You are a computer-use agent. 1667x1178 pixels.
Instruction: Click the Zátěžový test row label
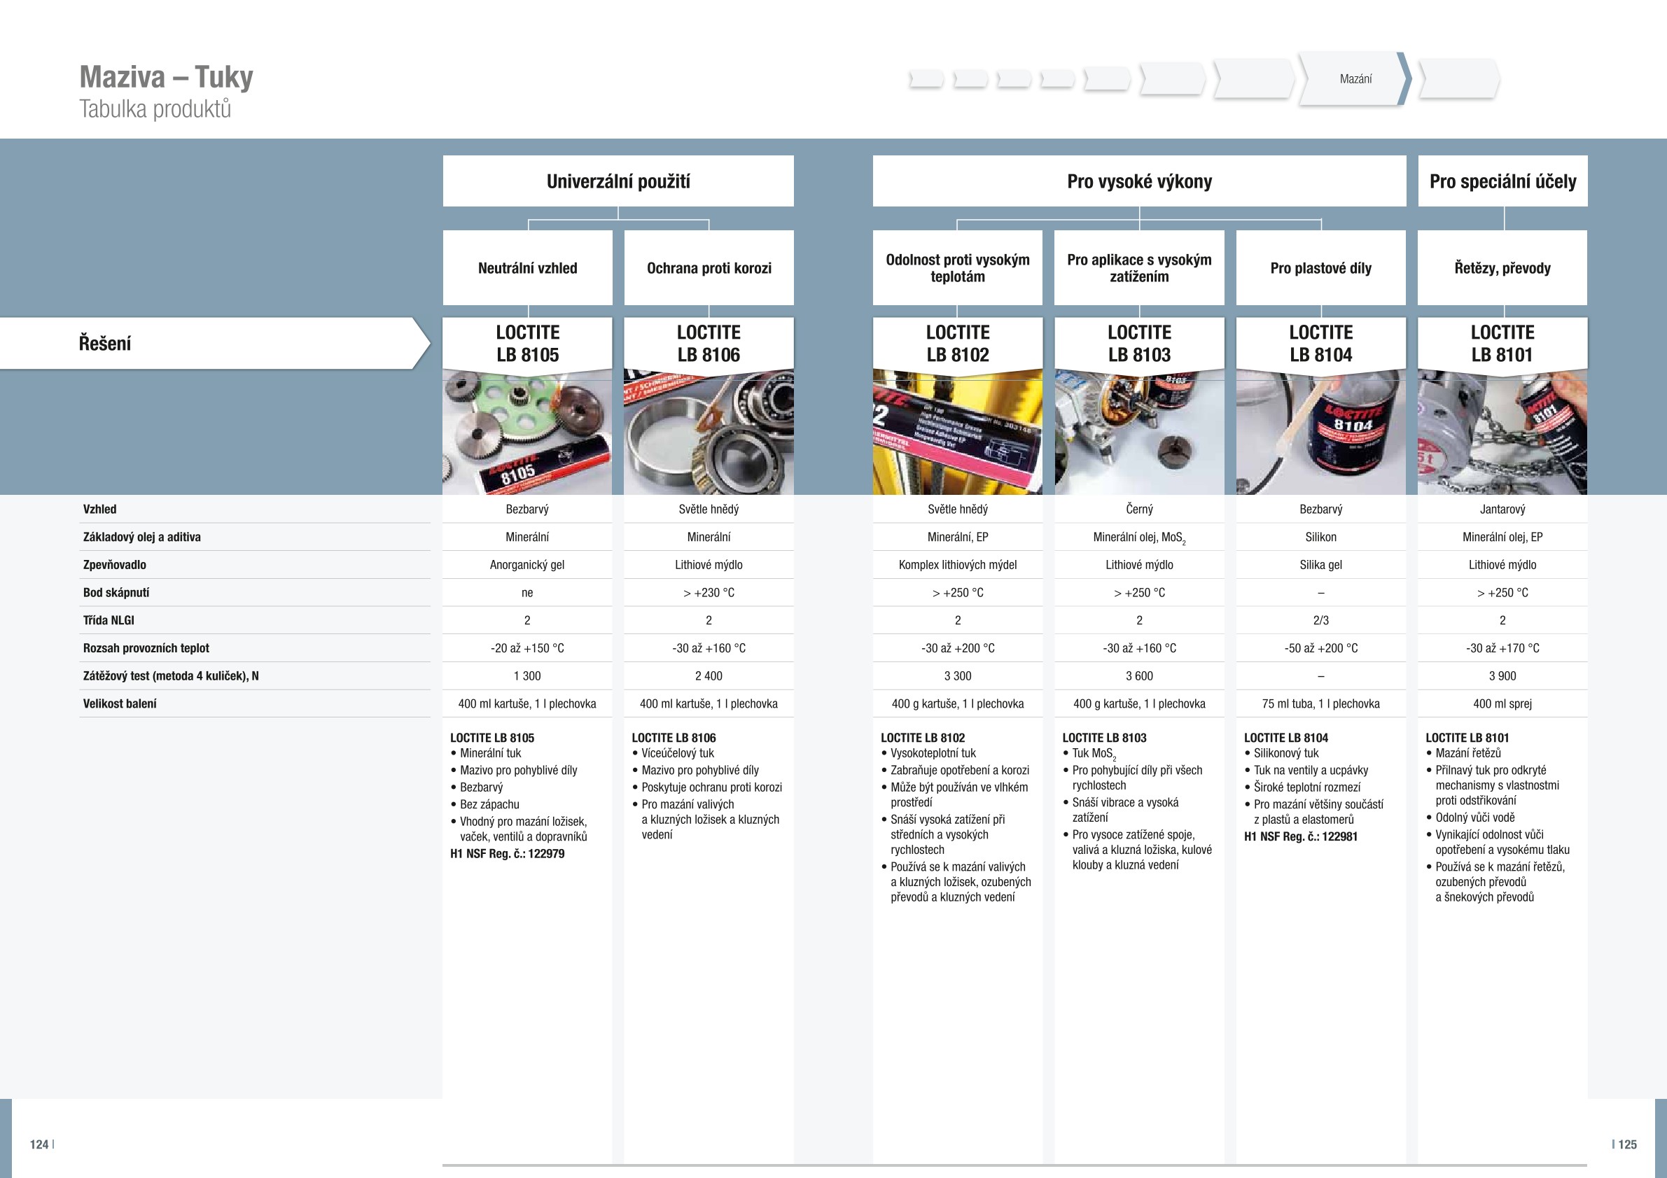click(171, 675)
